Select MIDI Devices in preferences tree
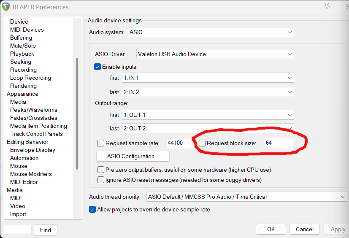The width and height of the screenshot is (349, 238). coord(27,30)
